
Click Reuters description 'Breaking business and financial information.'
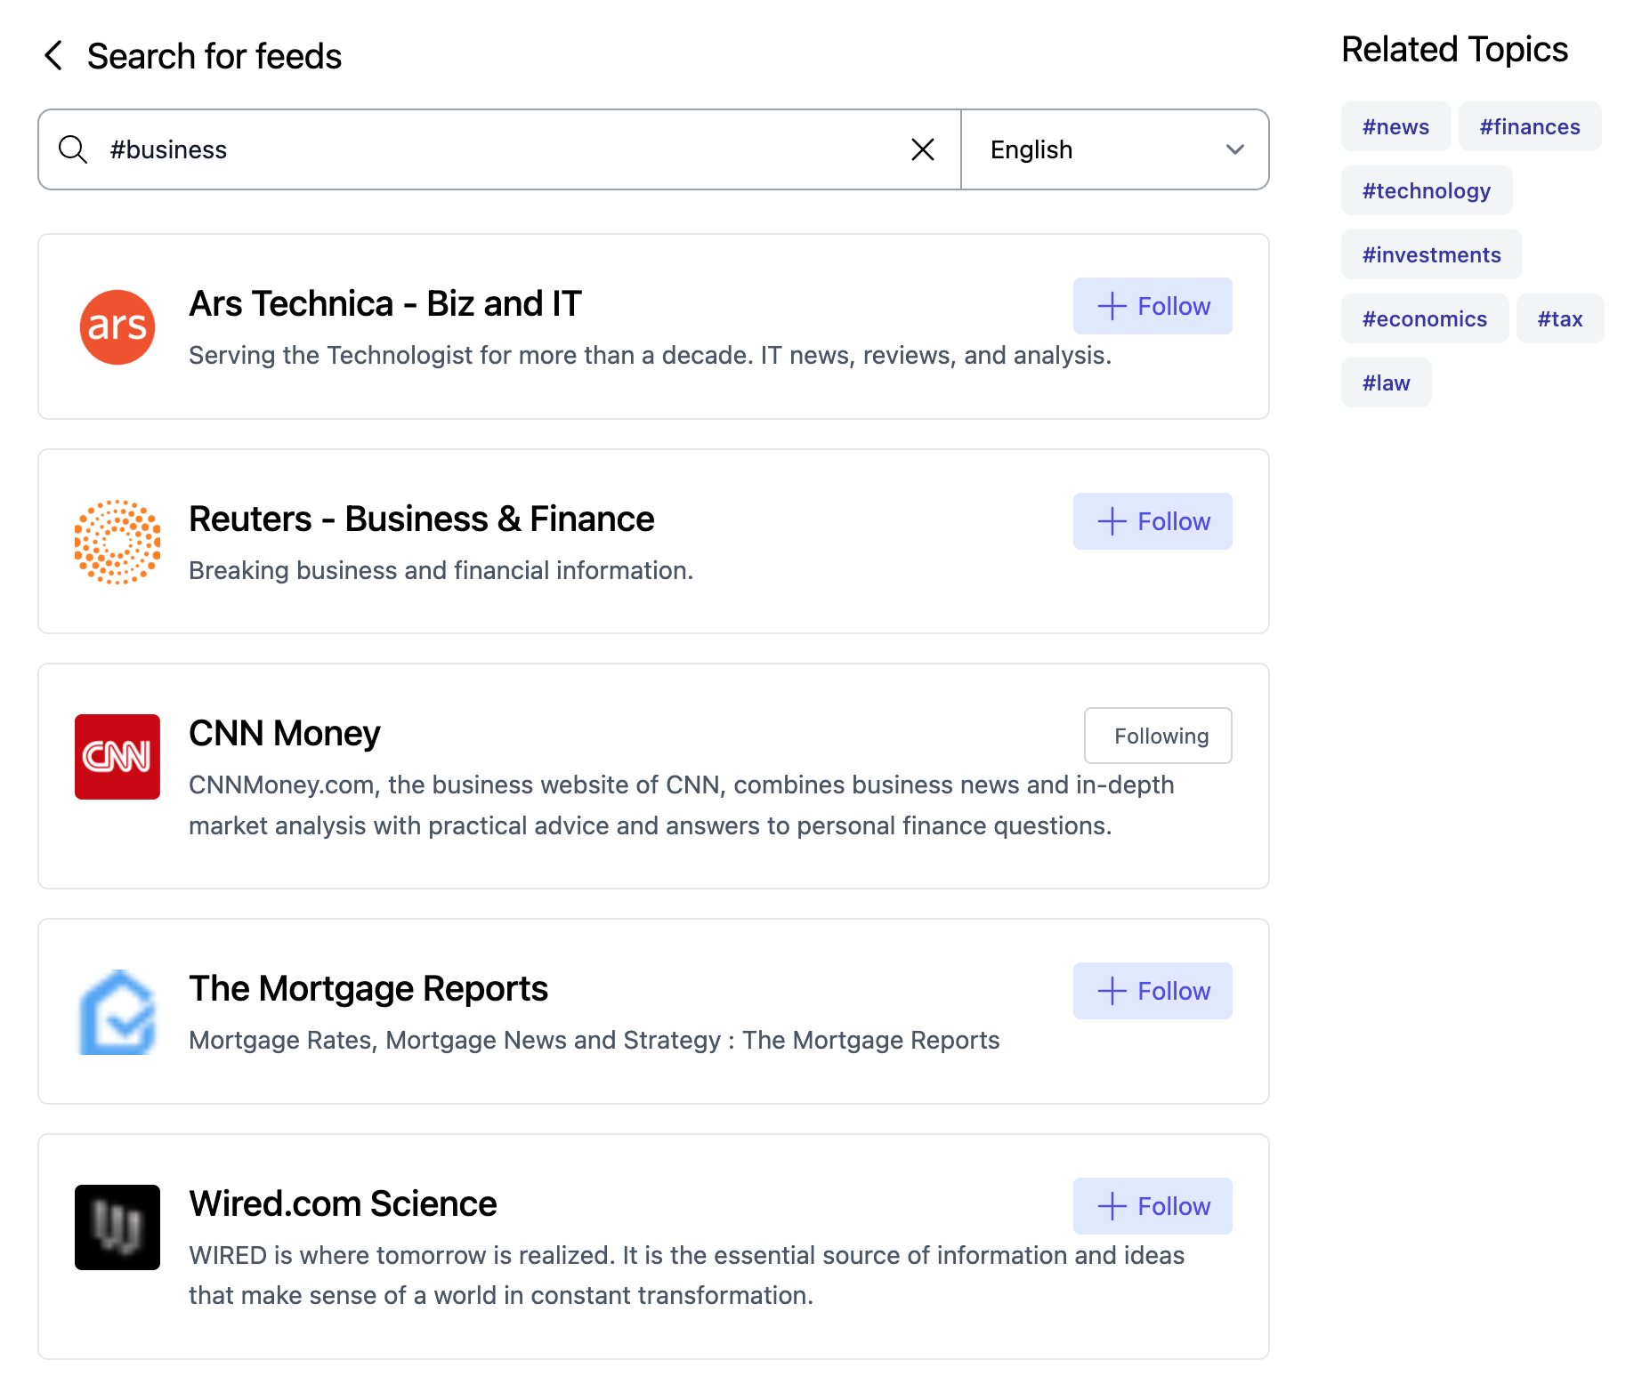tap(441, 570)
